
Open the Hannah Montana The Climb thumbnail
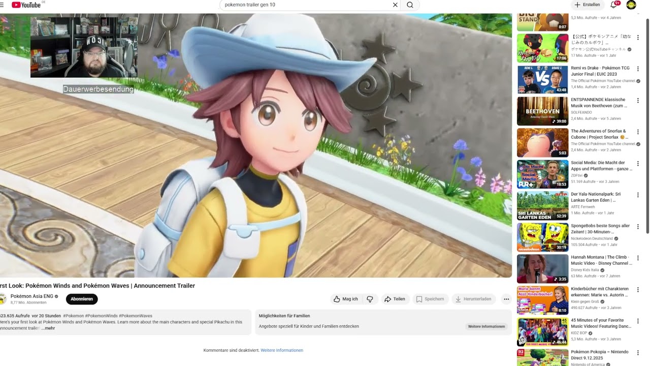point(542,269)
